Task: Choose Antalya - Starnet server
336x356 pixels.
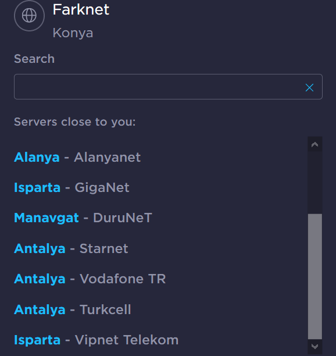Action: pyautogui.click(x=71, y=248)
